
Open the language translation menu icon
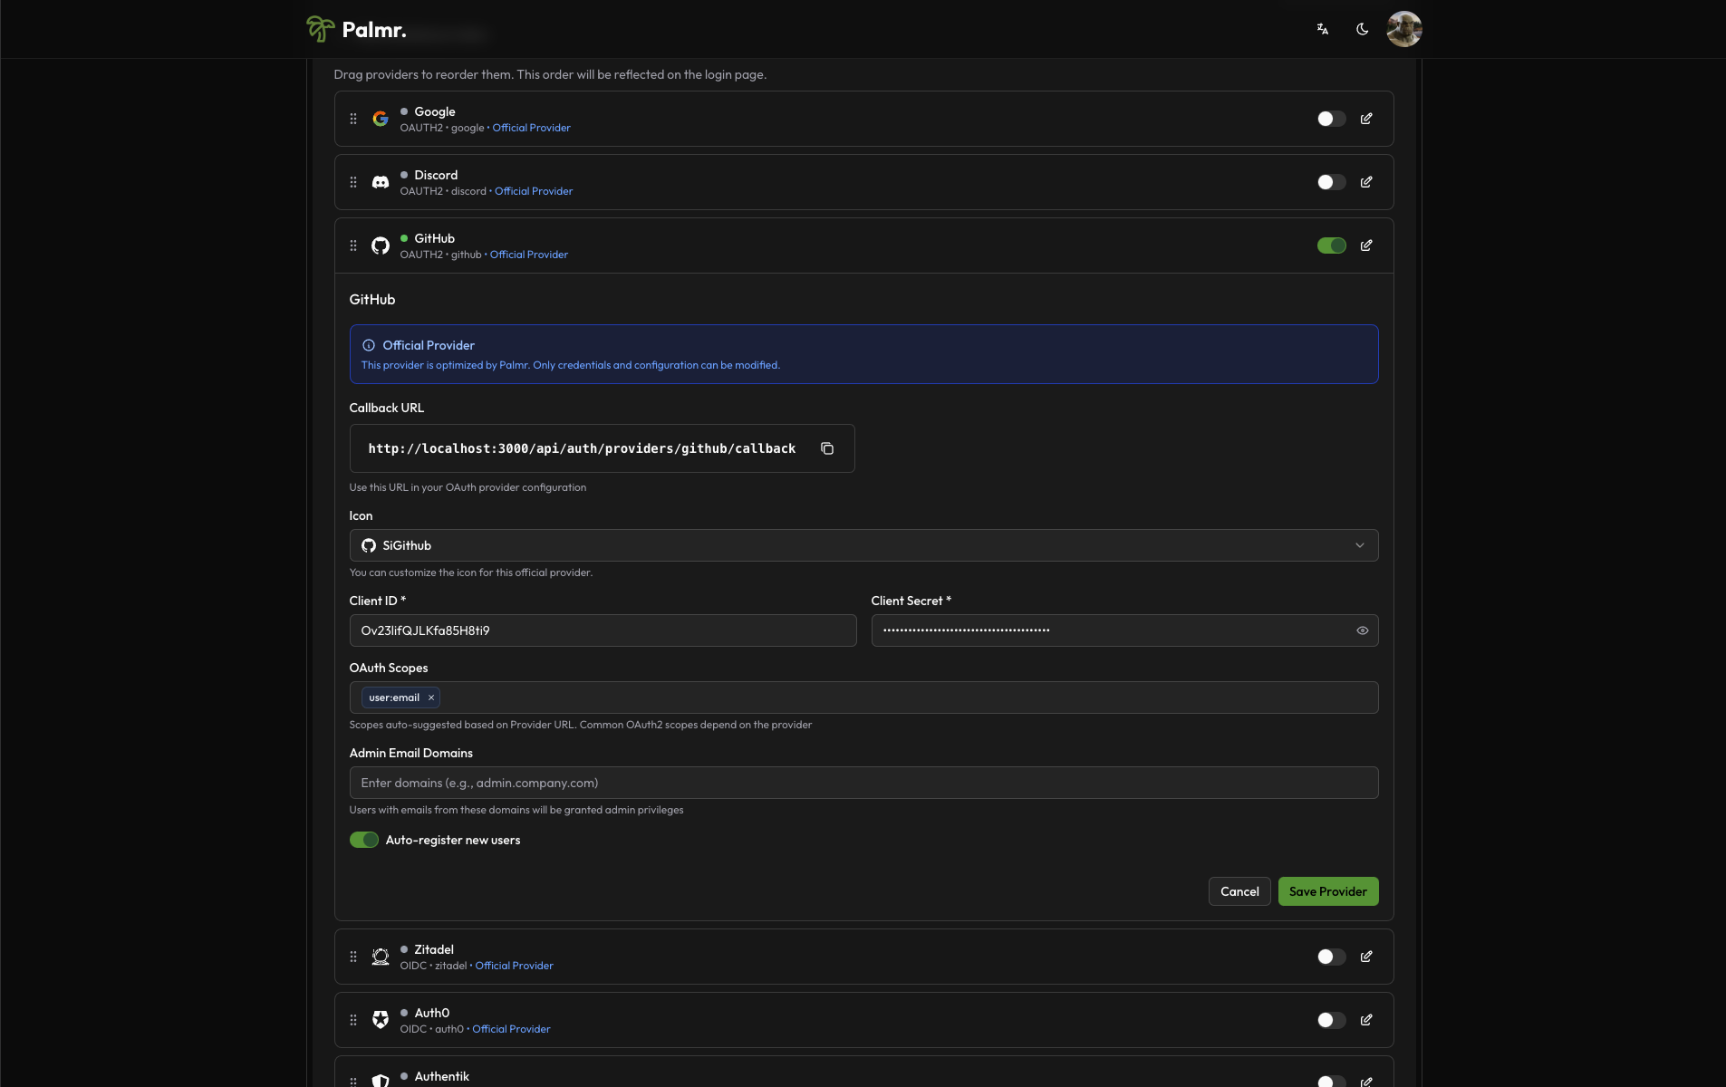(1323, 29)
